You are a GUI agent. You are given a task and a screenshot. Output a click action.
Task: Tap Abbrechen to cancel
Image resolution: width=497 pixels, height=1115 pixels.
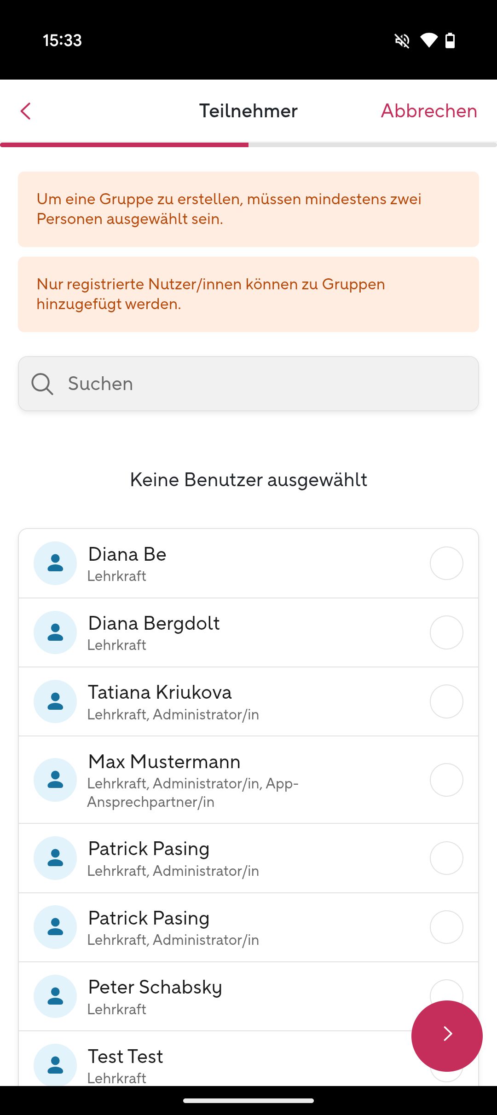tap(429, 111)
